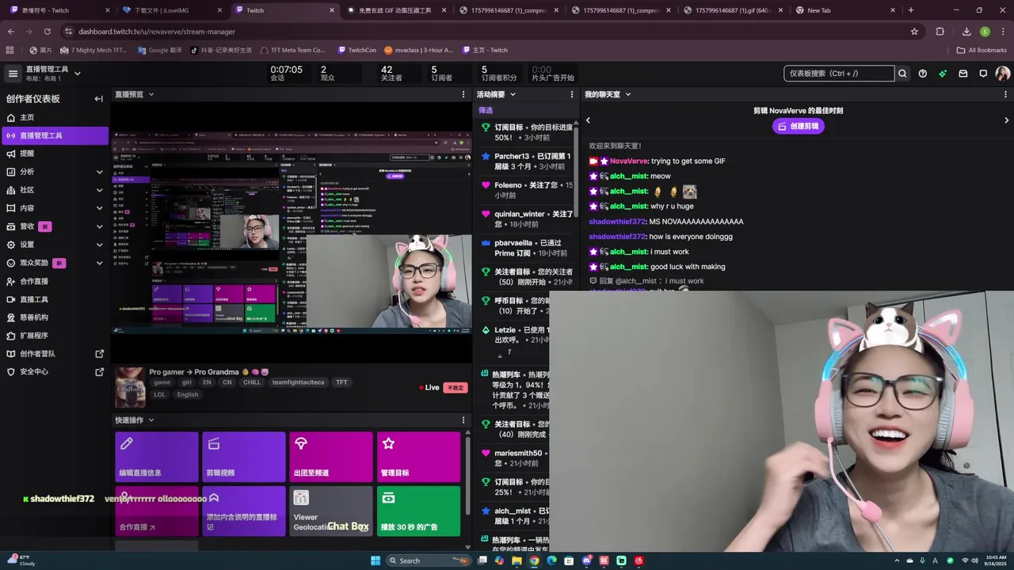Click the CHILL stream tag
Image resolution: width=1014 pixels, height=570 pixels.
click(x=252, y=382)
